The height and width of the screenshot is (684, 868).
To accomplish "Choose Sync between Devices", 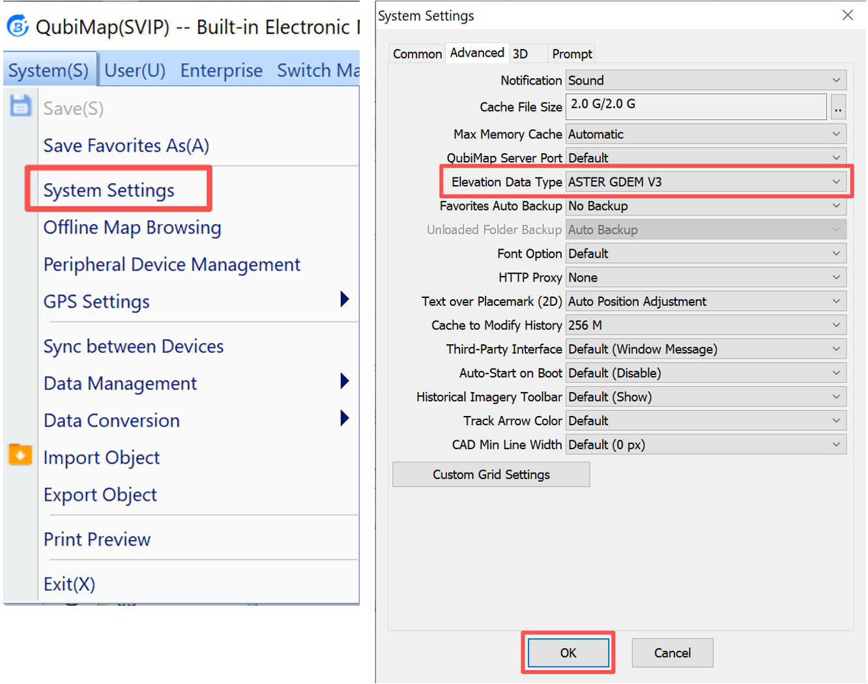I will click(x=134, y=346).
